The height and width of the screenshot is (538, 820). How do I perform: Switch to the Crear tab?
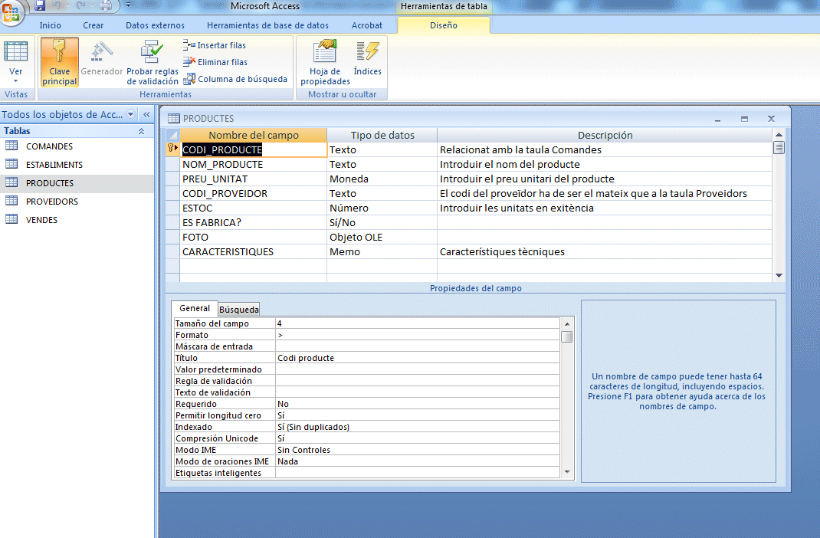pyautogui.click(x=93, y=25)
